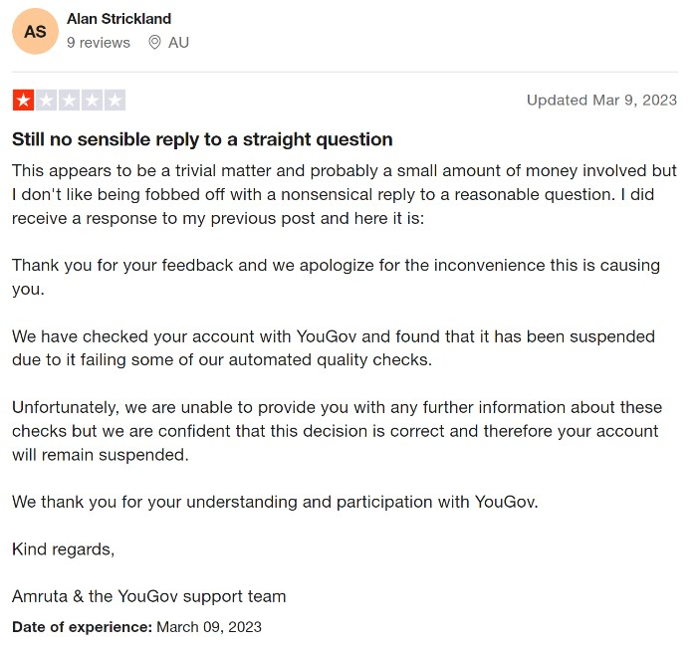The width and height of the screenshot is (697, 650).
Task: Click the Unfortunately, we are unable paragraph
Action: 337,431
